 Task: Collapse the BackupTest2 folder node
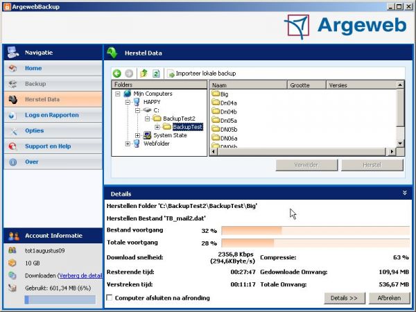[147, 119]
